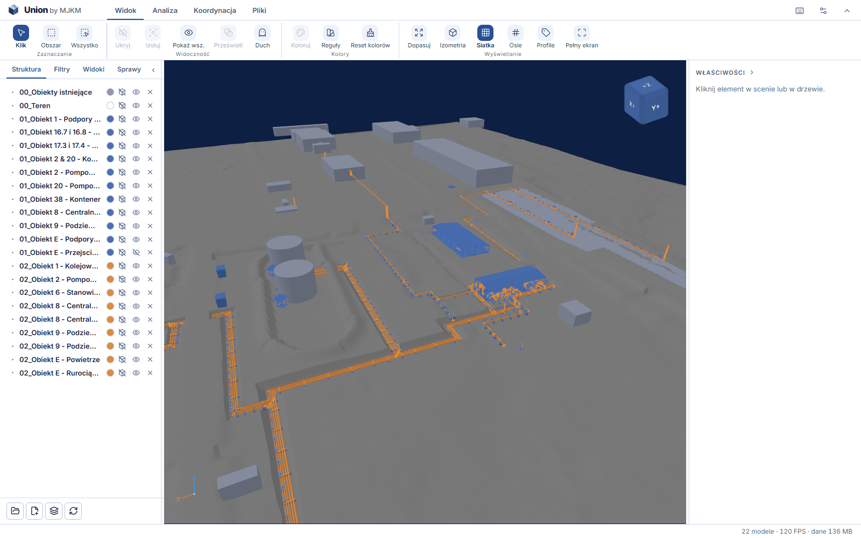Expand the 02_Obiekt 1 - Kolejow... tree node
Viewport: 861px width, 538px height.
(x=13, y=266)
